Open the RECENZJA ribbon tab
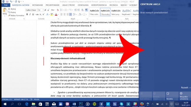Viewport: 191px width, 107px height. coord(113,5)
